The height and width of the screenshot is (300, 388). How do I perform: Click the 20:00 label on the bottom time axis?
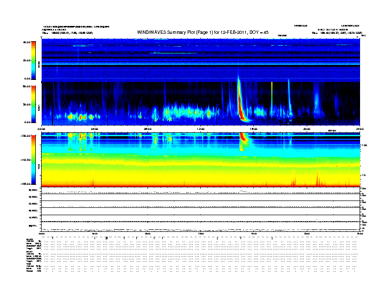[x=307, y=234]
